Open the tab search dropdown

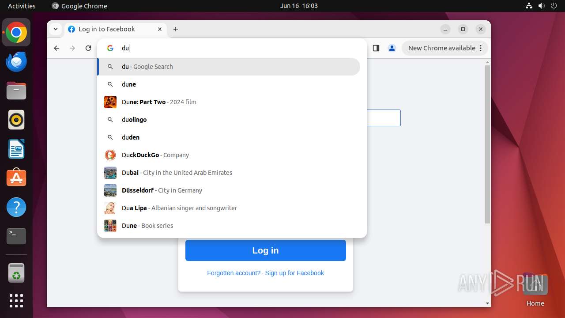click(x=55, y=29)
